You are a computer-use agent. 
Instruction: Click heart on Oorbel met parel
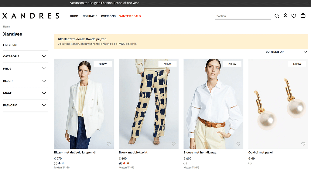[x=303, y=144]
